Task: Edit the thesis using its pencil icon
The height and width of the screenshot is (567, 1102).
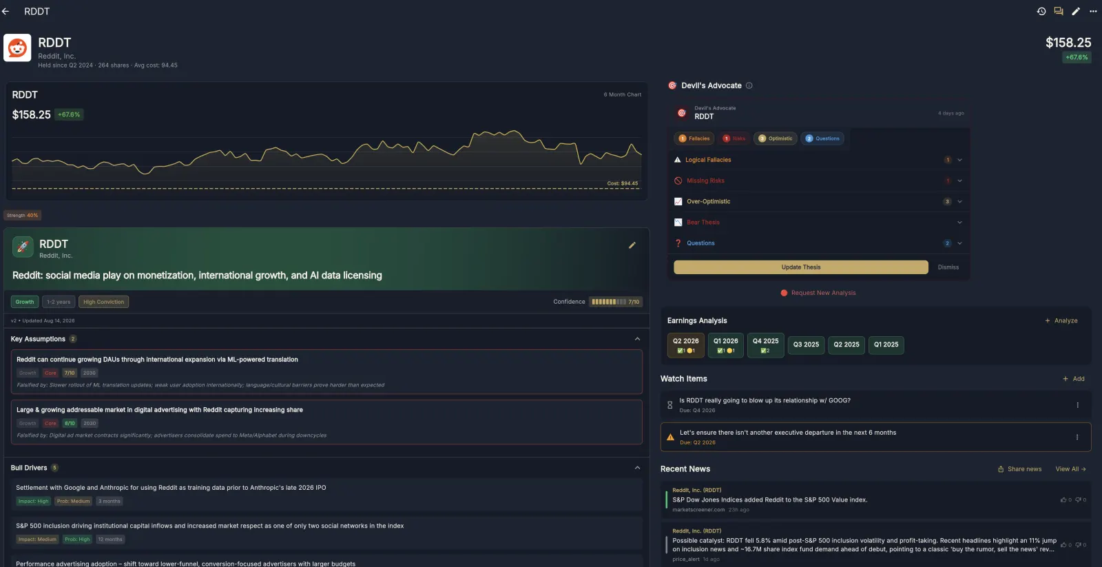Action: [x=632, y=245]
